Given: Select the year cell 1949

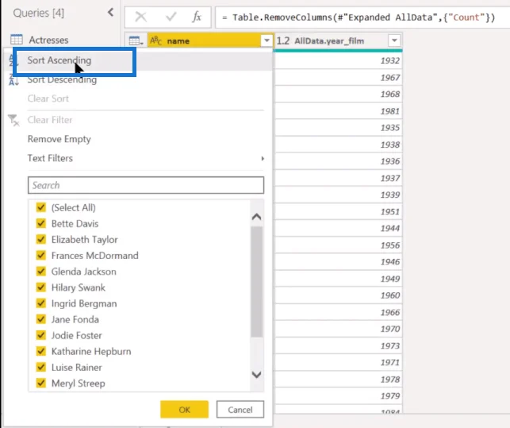Looking at the screenshot, I should (338, 279).
